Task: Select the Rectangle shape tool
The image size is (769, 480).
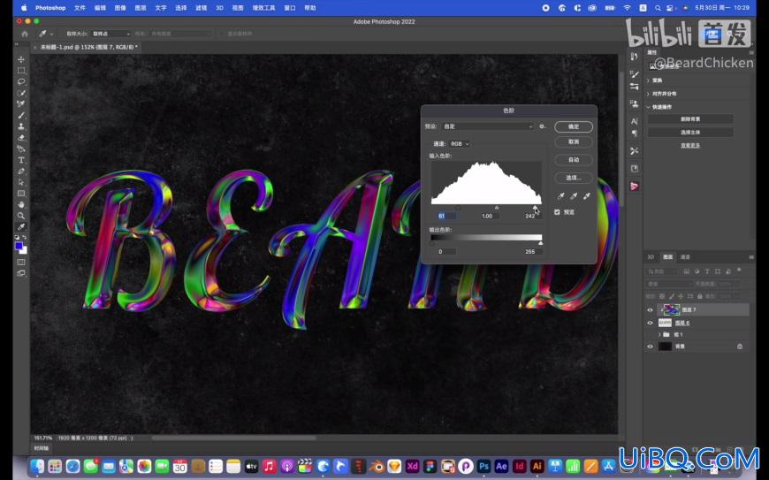Action: (x=21, y=194)
